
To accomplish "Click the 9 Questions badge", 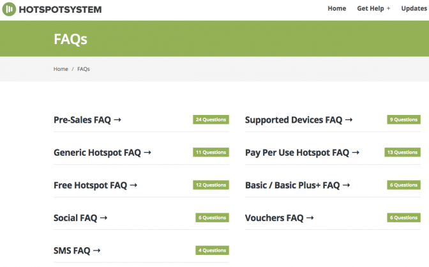I will click(x=403, y=119).
